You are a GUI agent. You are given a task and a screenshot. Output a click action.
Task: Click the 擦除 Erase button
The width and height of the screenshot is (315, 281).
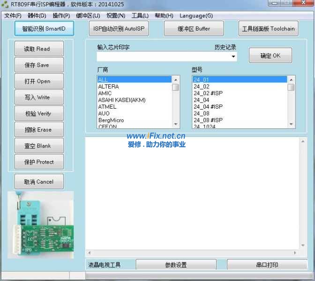39,129
